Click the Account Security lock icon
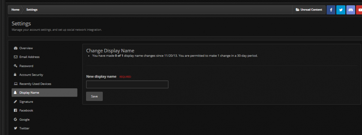Image resolution: width=362 pixels, height=135 pixels. point(15,75)
